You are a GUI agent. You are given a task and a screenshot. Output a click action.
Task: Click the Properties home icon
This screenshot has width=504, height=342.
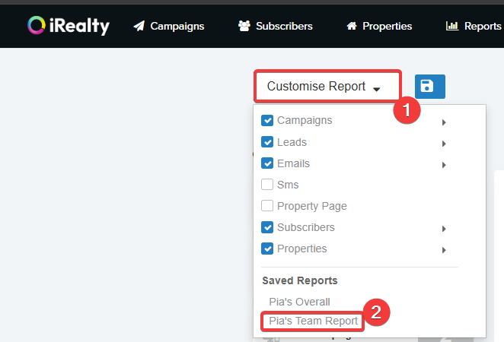point(351,26)
